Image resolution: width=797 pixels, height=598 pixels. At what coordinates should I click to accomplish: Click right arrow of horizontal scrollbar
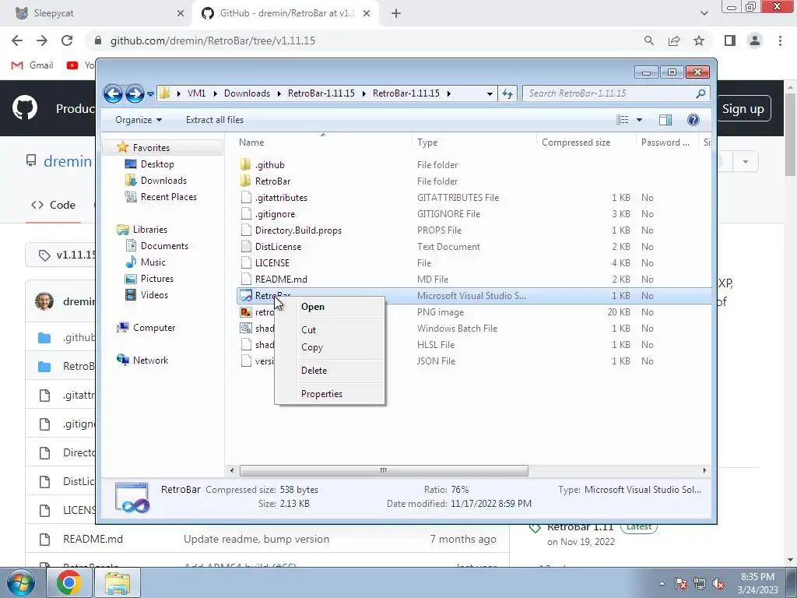click(704, 470)
